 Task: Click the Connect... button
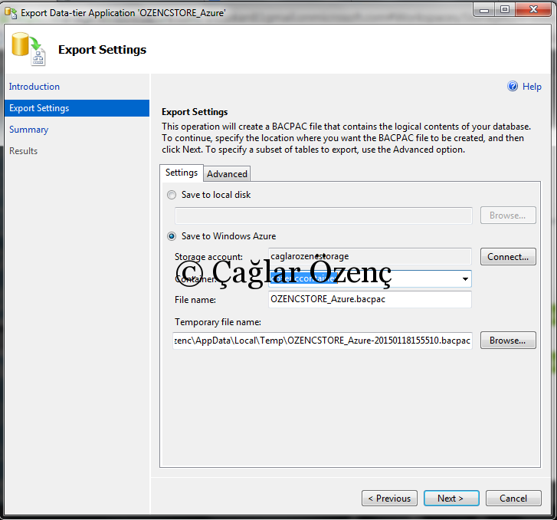[508, 257]
